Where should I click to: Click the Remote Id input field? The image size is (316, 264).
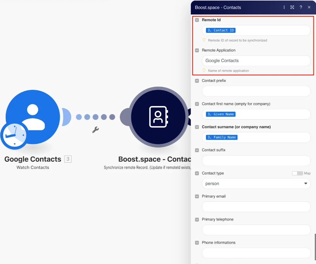click(x=256, y=30)
